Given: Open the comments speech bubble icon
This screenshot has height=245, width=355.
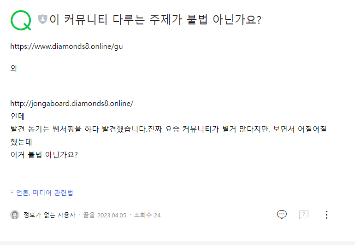Looking at the screenshot, I should click(282, 215).
